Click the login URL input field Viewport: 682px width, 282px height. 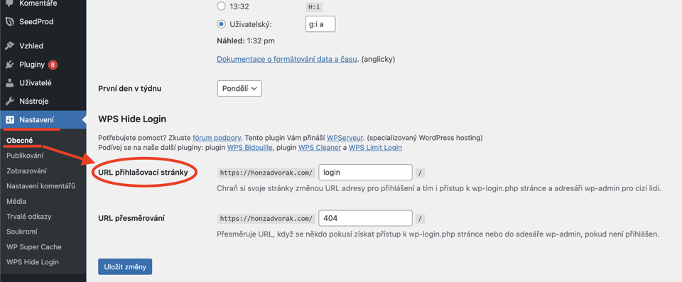coord(365,173)
